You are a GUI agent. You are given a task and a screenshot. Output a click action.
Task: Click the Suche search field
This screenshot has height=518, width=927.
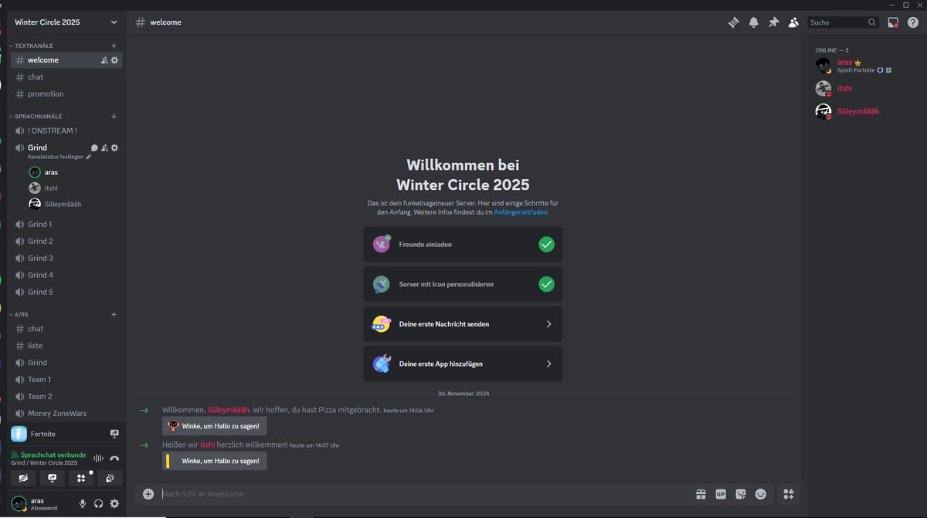[x=843, y=22]
